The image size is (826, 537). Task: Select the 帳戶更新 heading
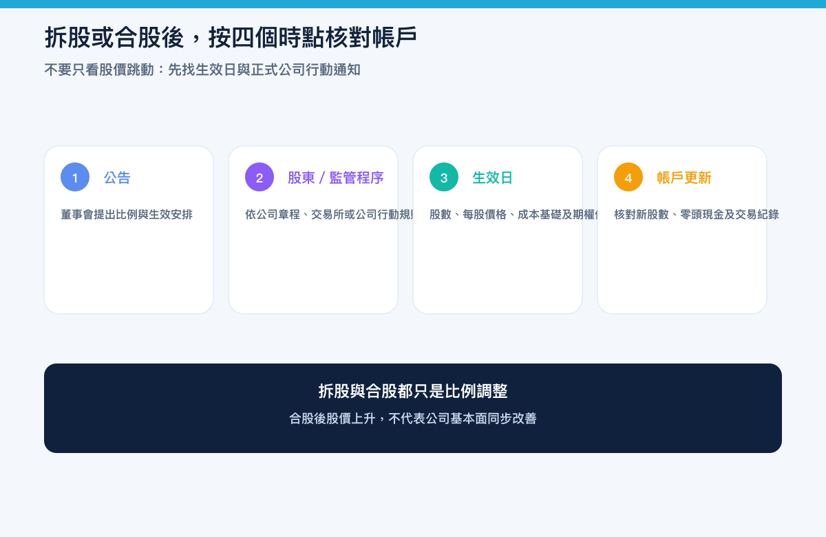[x=684, y=178]
